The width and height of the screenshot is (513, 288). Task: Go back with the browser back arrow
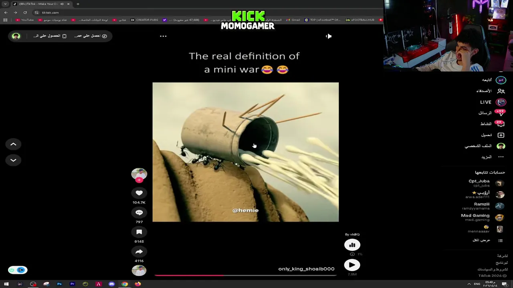click(x=6, y=12)
